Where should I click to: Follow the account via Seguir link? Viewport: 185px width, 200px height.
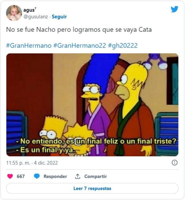[59, 17]
